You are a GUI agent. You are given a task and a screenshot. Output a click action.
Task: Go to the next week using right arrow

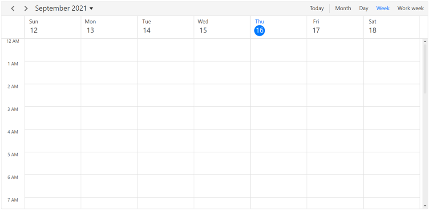click(26, 8)
